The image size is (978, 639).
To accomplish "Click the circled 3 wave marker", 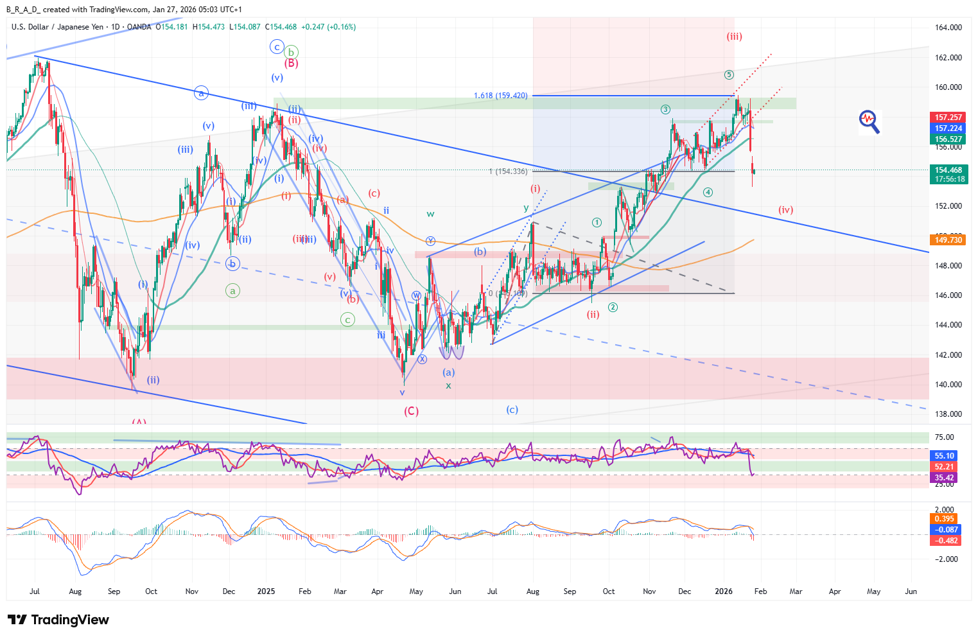I will click(666, 109).
